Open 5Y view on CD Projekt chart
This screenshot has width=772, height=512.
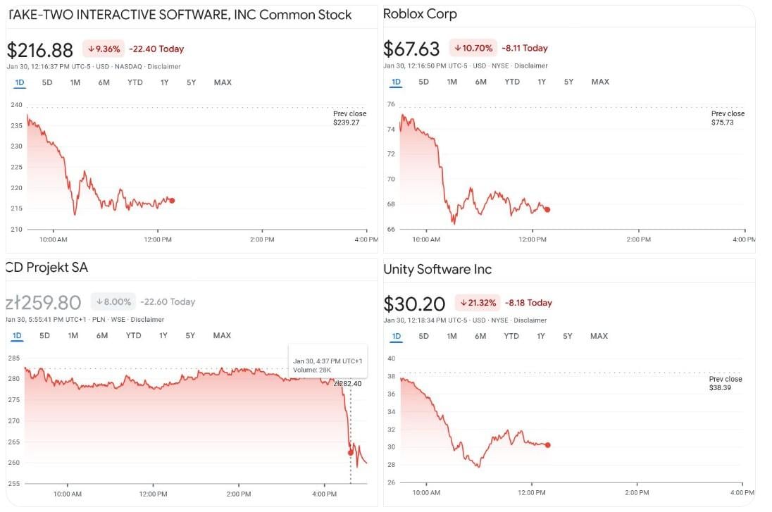(190, 336)
